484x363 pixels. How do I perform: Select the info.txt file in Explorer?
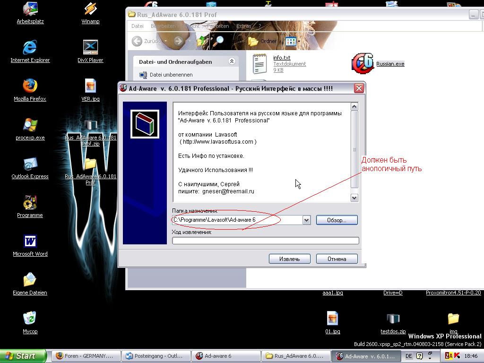click(279, 64)
